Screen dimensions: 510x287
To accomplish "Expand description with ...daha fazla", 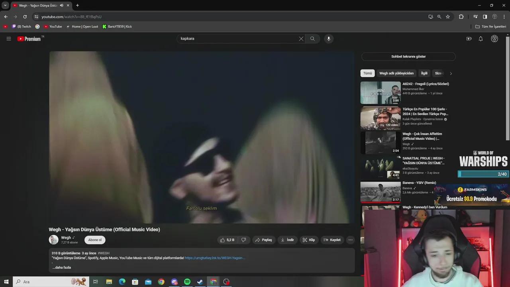I will pyautogui.click(x=62, y=267).
